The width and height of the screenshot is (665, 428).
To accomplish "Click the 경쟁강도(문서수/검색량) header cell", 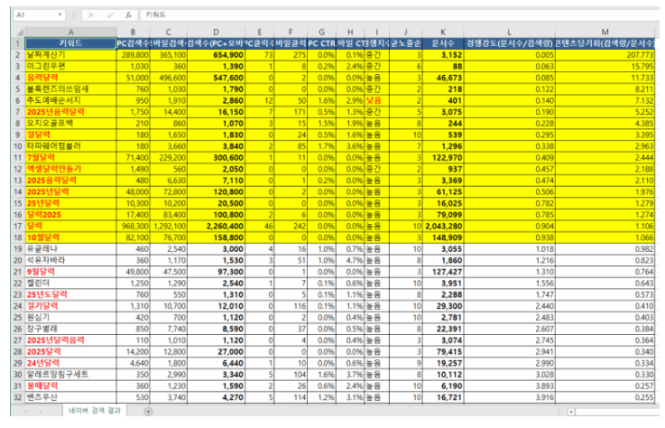I will (509, 43).
